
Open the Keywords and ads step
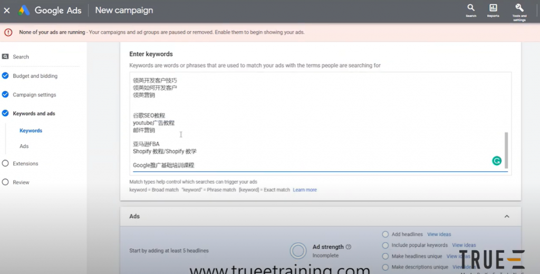coord(34,113)
